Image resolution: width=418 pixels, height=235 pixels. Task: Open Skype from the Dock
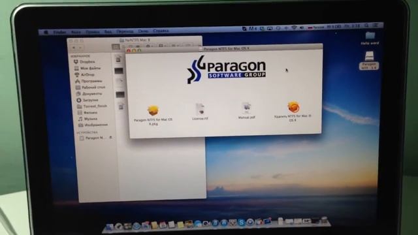pyautogui.click(x=241, y=223)
